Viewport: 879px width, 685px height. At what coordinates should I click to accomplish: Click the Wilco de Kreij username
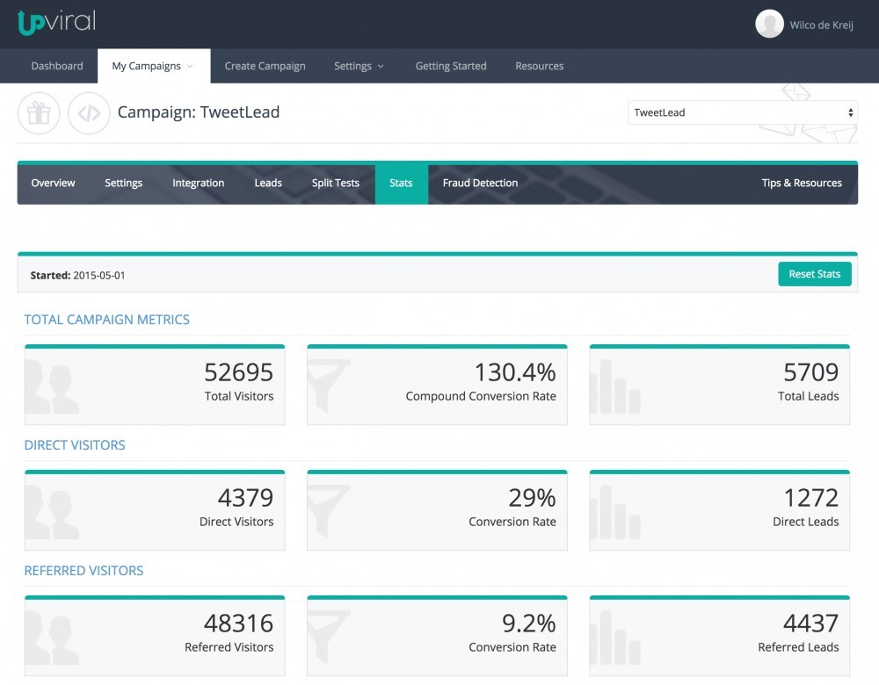tap(821, 25)
